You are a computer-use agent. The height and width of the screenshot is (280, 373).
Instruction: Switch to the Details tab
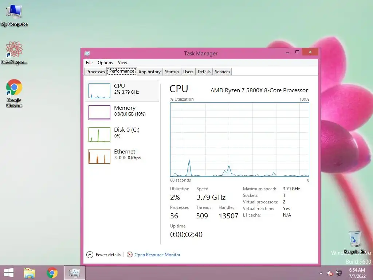204,72
